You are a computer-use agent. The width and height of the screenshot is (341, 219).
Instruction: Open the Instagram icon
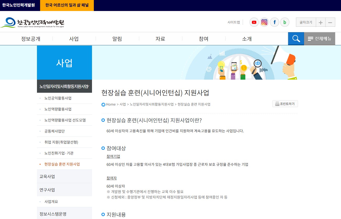[264, 22]
